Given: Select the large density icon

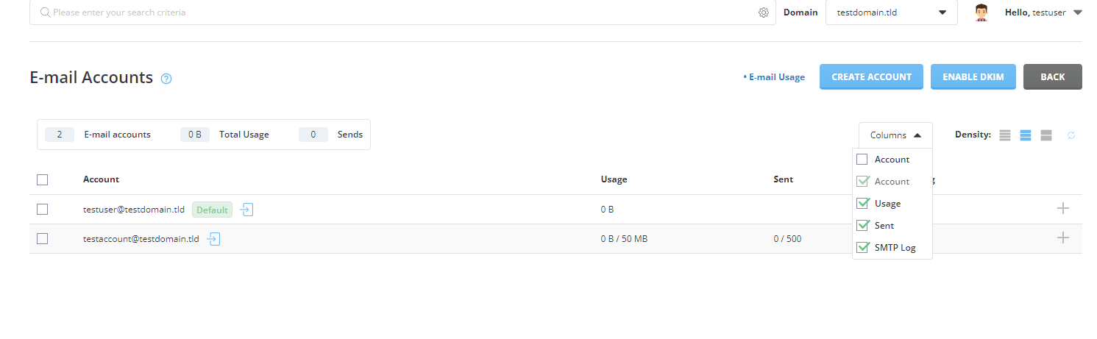Looking at the screenshot, I should [x=1046, y=135].
